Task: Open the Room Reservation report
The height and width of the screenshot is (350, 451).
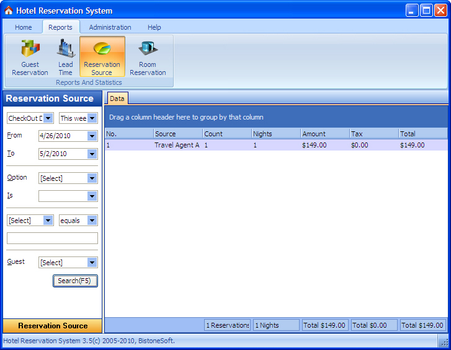Action: (148, 57)
